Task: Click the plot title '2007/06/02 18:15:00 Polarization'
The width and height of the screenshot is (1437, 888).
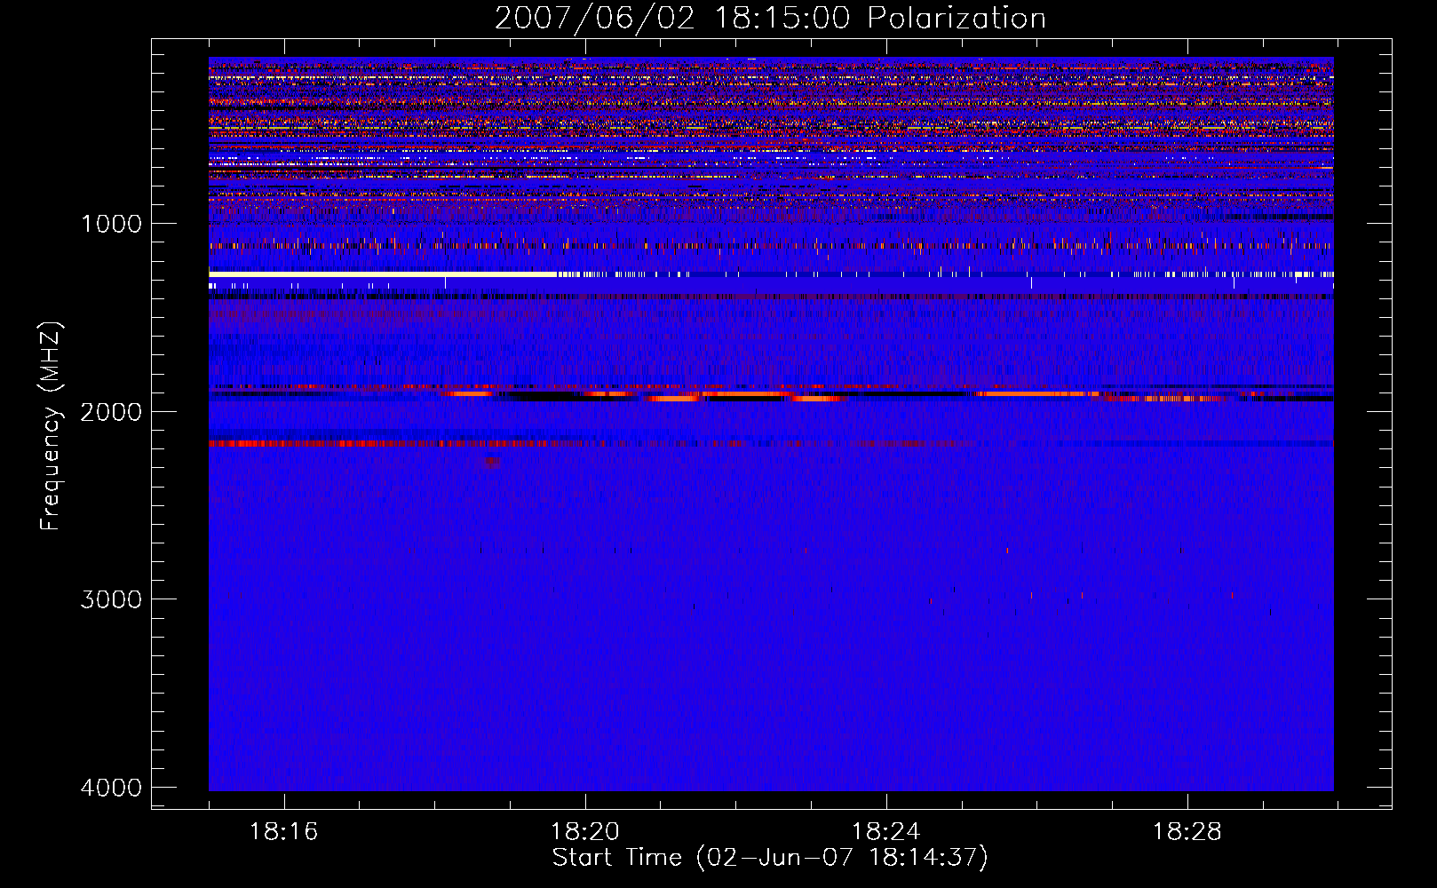Action: (x=770, y=19)
